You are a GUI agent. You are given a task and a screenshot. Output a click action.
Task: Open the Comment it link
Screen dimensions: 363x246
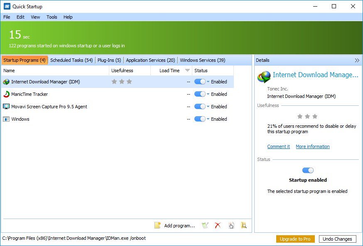click(279, 146)
